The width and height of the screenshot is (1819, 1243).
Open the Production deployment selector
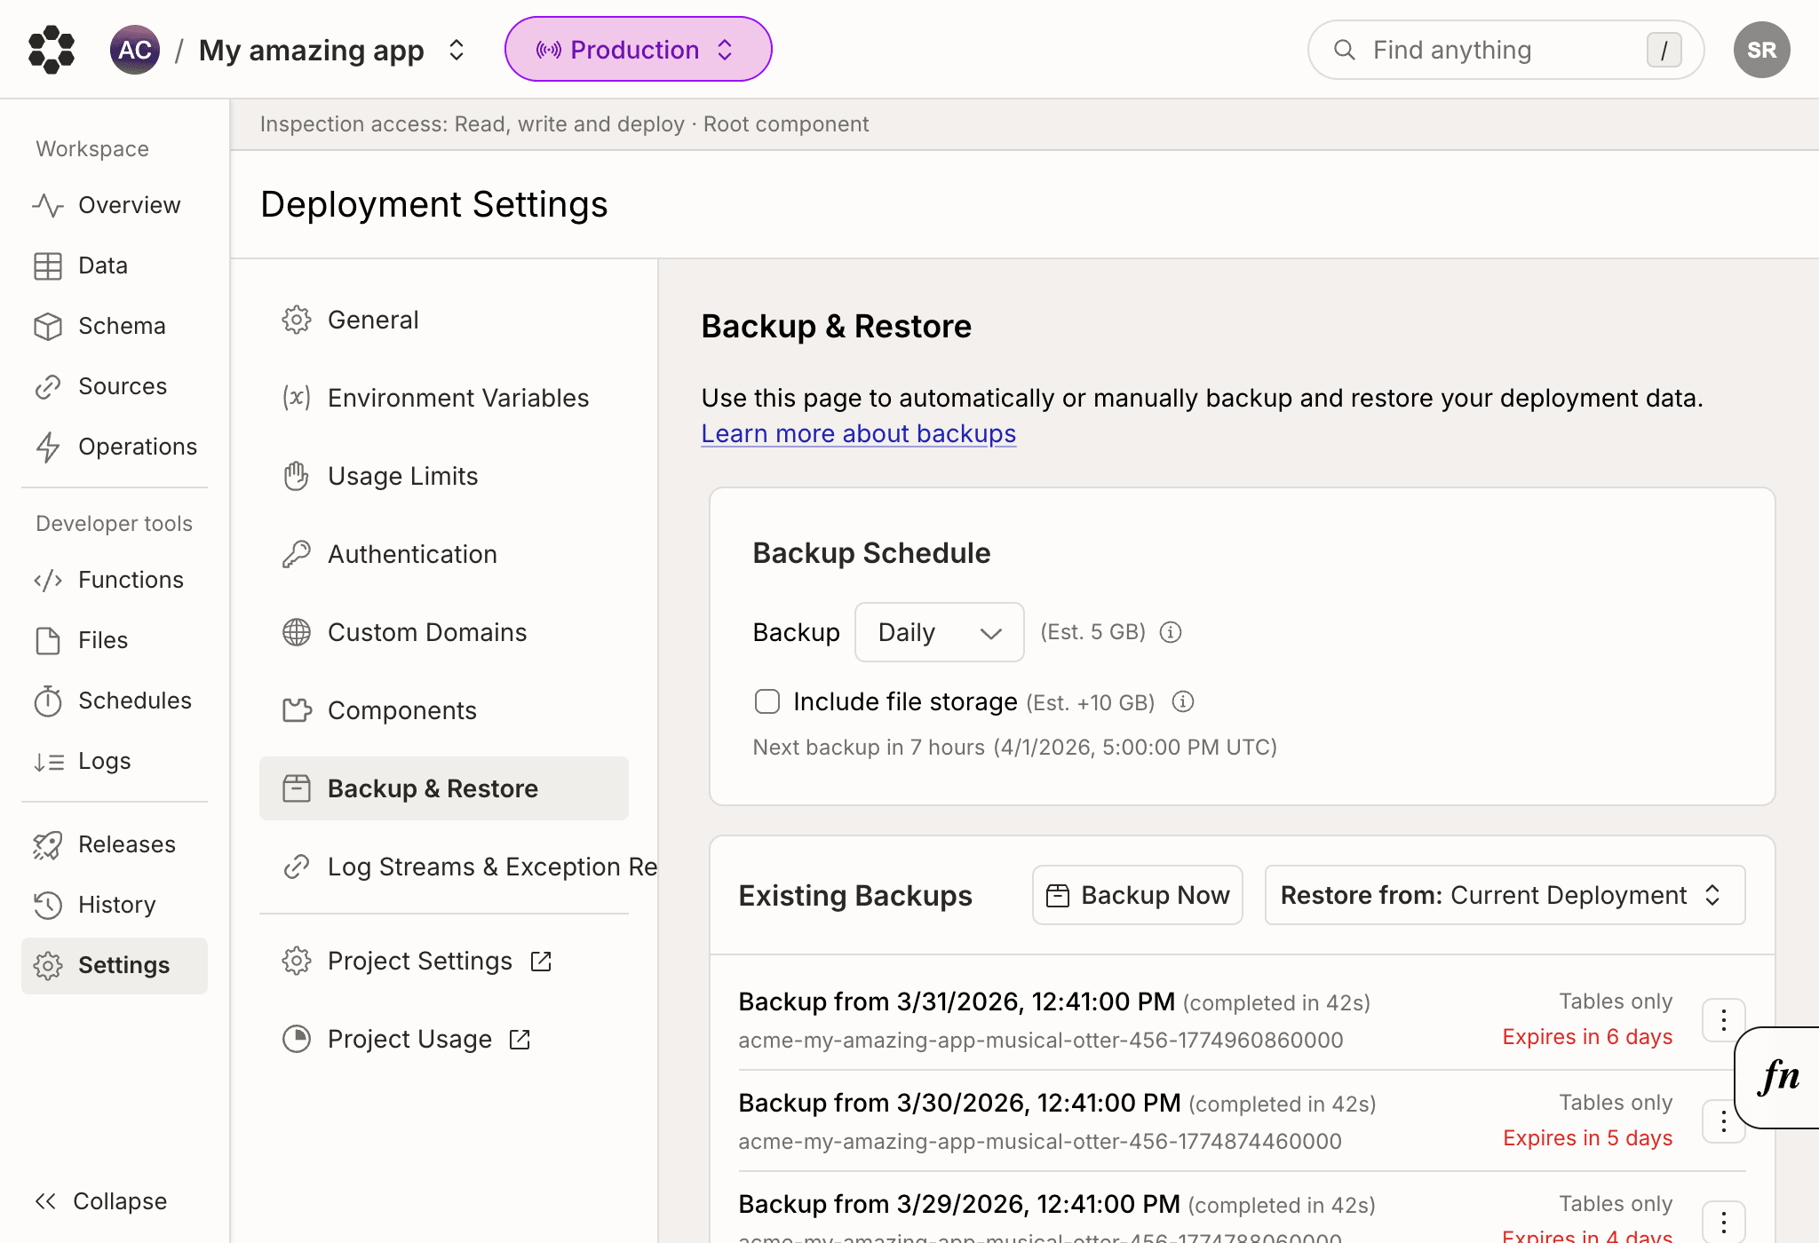click(638, 50)
